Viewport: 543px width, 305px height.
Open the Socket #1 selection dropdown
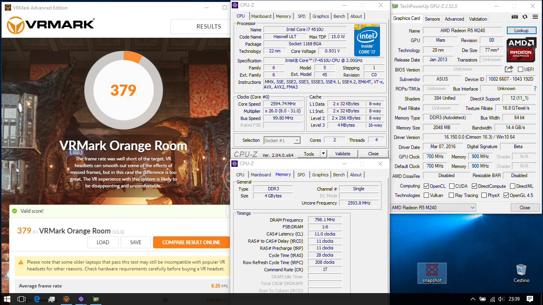[x=282, y=140]
